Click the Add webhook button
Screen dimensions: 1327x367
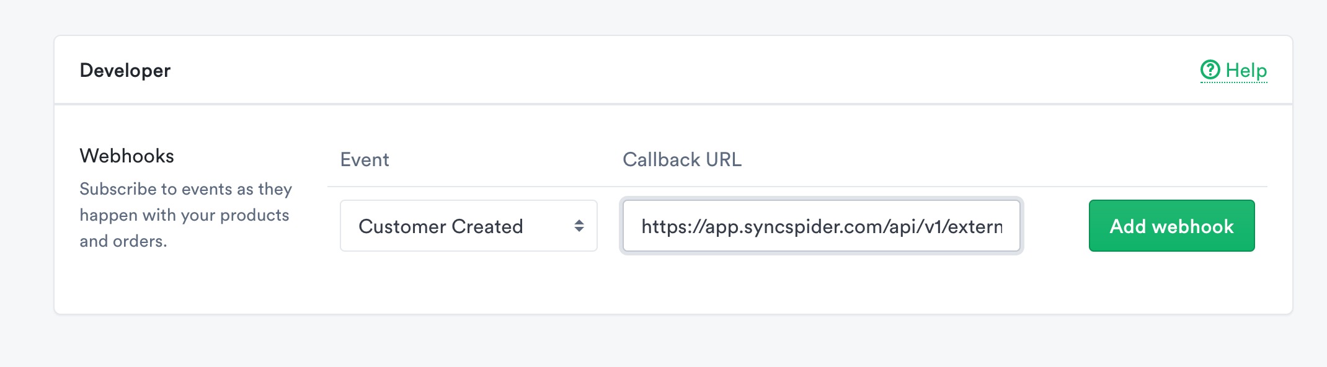tap(1171, 226)
